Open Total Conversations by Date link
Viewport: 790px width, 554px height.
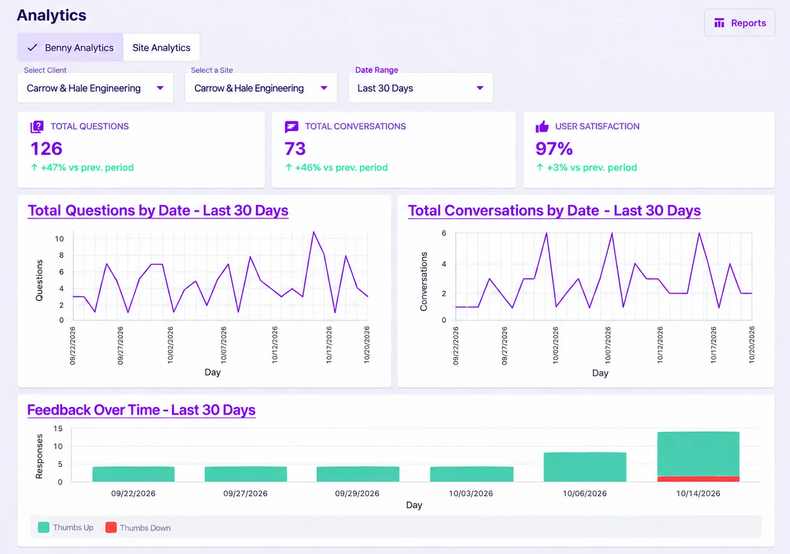(554, 210)
